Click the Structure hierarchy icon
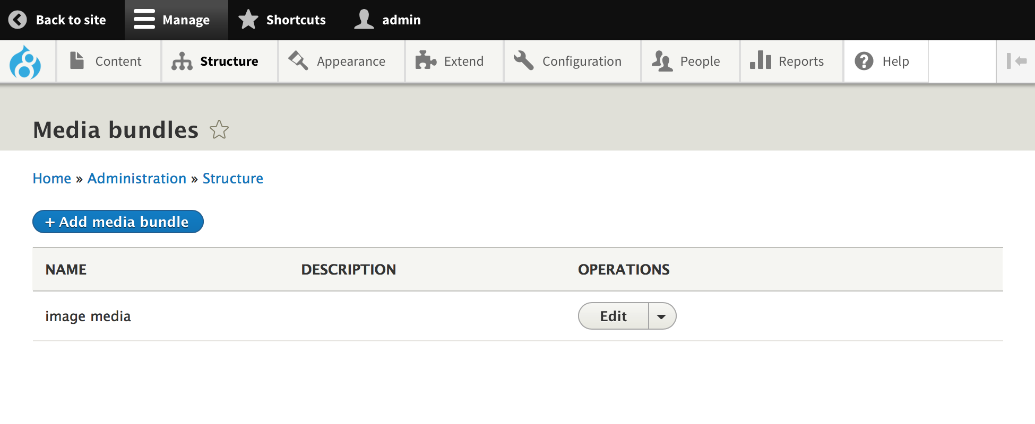Viewport: 1035px width, 424px height. 182,61
